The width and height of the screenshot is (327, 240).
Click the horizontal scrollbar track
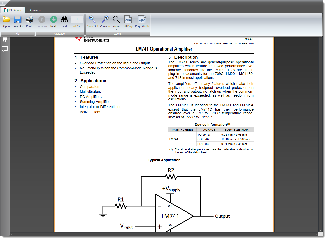tap(164, 234)
